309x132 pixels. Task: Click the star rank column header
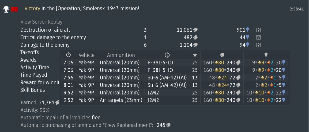pyautogui.click(x=195, y=55)
